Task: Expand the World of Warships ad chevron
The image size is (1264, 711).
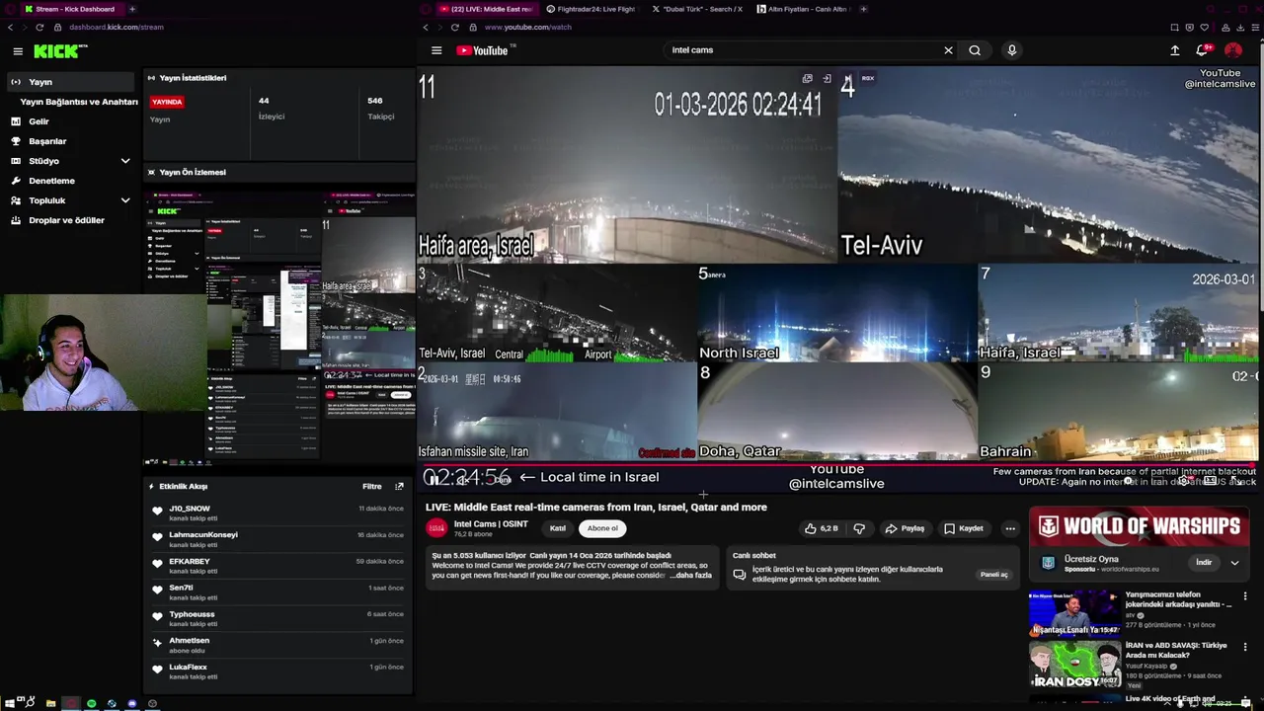Action: [x=1234, y=563]
